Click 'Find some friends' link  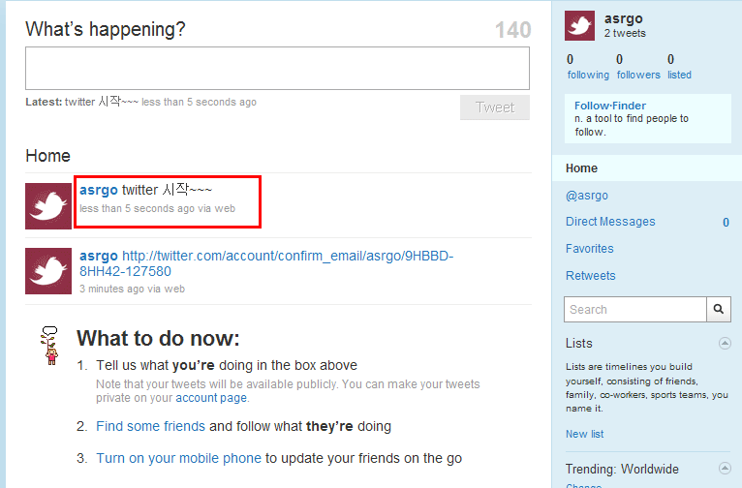point(150,426)
